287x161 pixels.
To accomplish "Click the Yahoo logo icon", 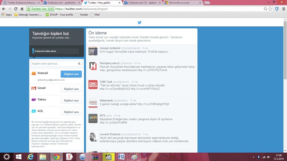I will click(x=34, y=100).
